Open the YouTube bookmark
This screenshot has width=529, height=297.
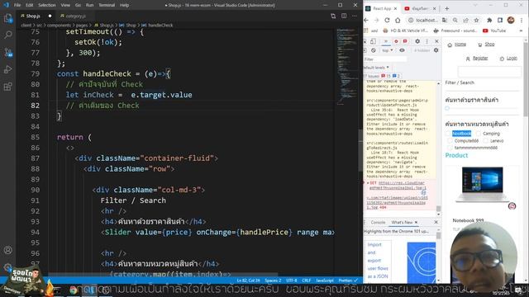pos(494,31)
